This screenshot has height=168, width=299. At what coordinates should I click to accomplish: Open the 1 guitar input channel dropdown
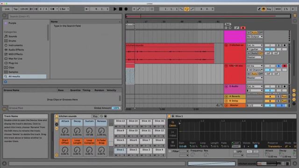255,49
